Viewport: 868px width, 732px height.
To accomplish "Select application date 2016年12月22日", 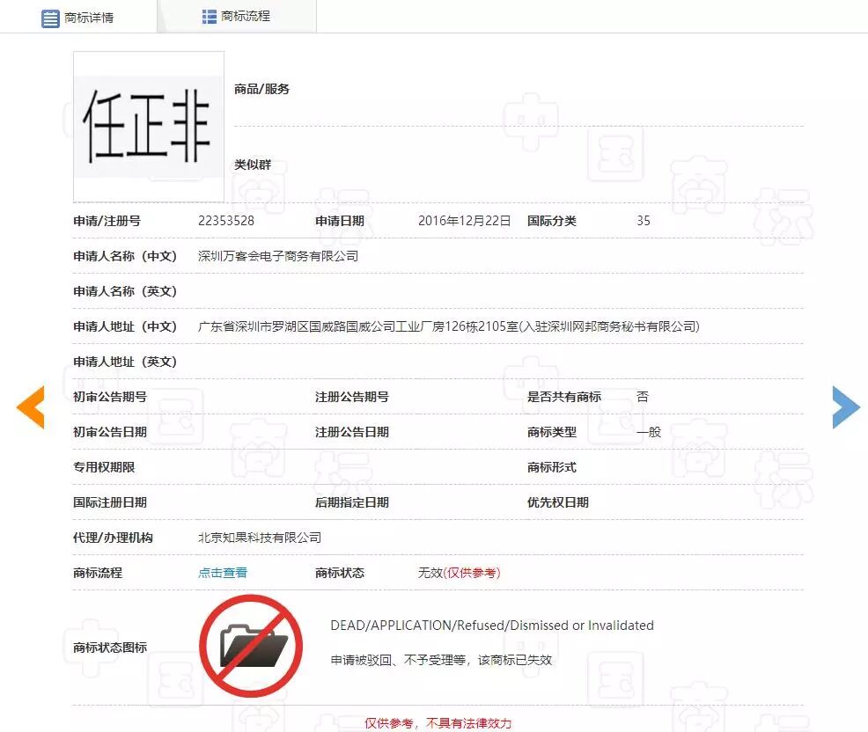I will tap(464, 221).
